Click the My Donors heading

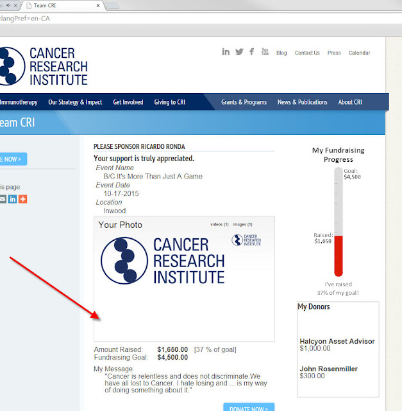click(x=314, y=306)
